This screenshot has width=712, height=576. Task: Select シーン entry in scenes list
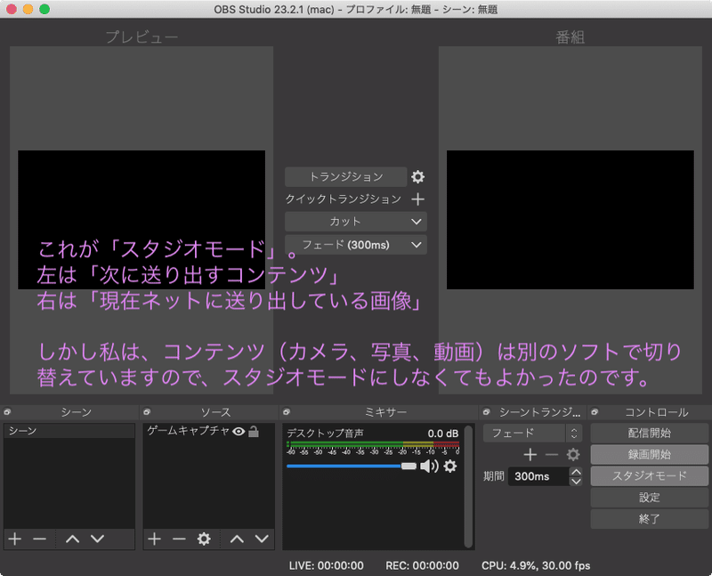pos(69,431)
